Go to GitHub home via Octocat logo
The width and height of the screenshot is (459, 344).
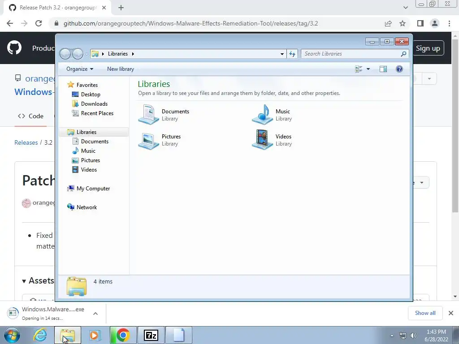[14, 48]
